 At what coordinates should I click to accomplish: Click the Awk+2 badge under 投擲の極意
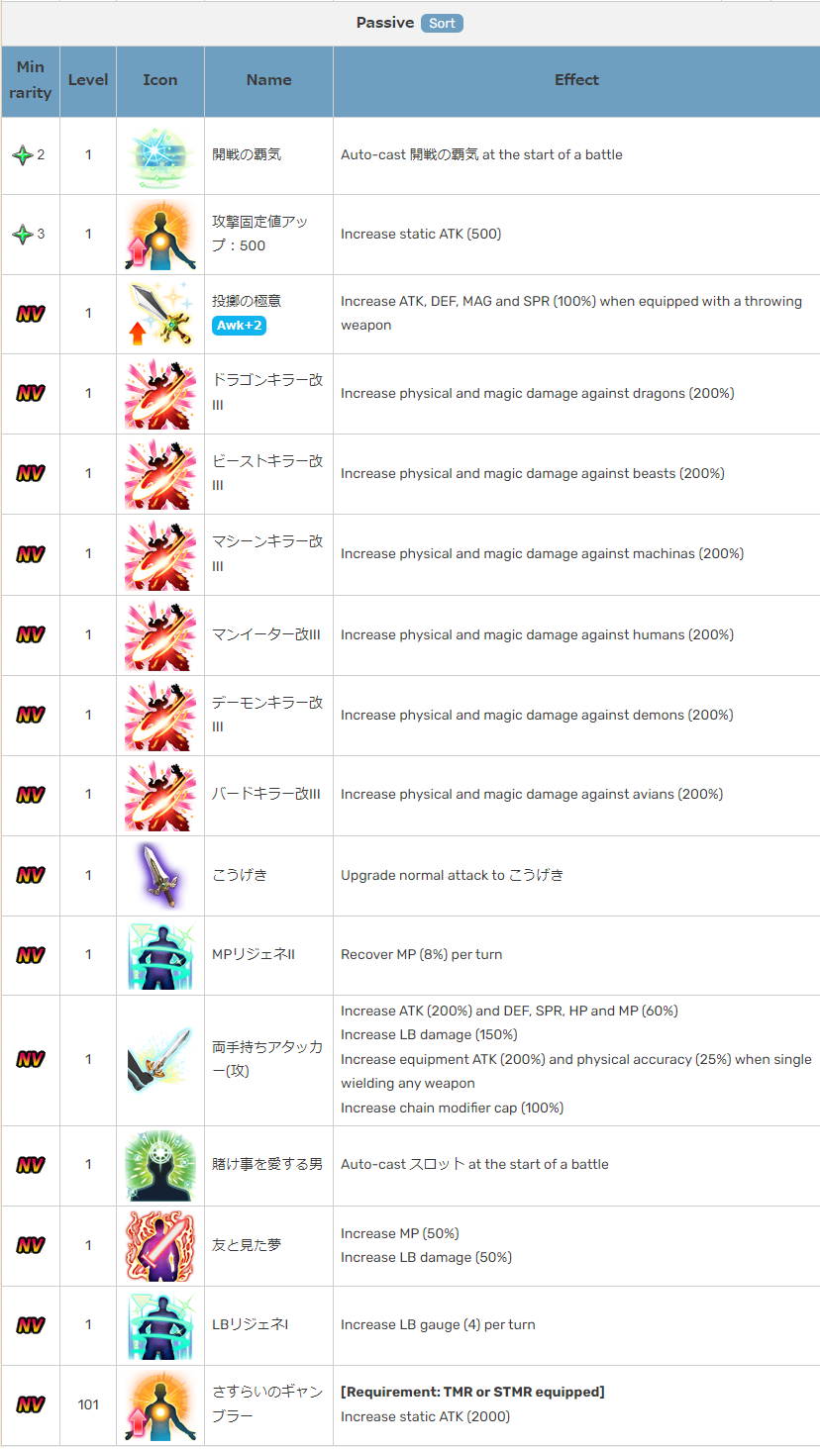point(239,326)
